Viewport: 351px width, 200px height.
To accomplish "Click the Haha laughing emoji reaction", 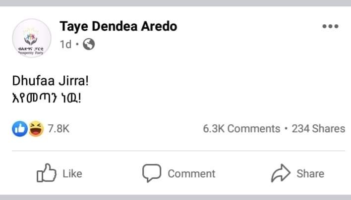I will point(36,129).
